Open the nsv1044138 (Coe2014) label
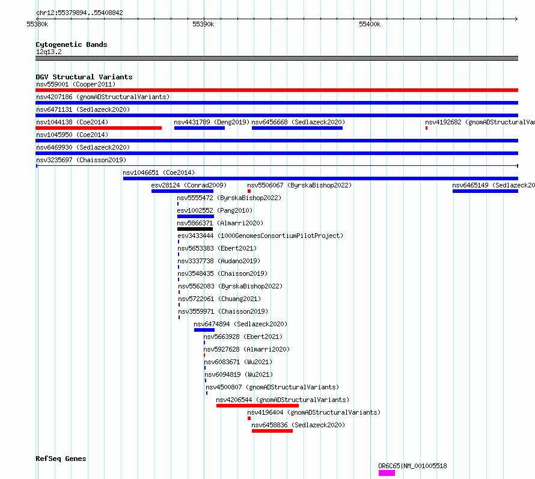The image size is (535, 479). tap(72, 122)
